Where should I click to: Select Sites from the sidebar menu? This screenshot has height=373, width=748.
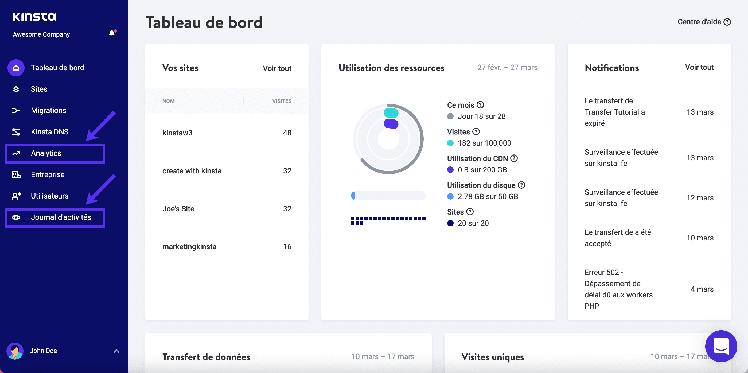pos(39,89)
